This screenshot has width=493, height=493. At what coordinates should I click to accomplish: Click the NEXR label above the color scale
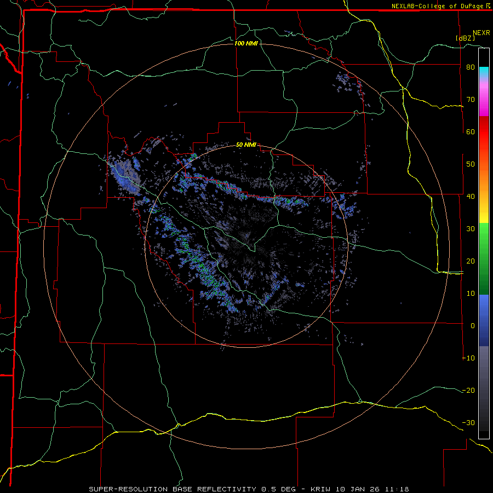[x=481, y=33]
